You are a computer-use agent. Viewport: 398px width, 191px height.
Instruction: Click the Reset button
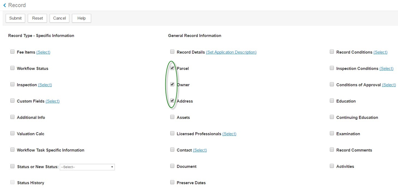click(37, 18)
